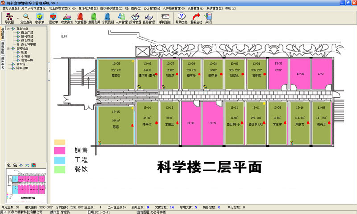Collapse the 住宅物业 tree node
The width and height of the screenshot is (357, 214).
[x=8, y=48]
